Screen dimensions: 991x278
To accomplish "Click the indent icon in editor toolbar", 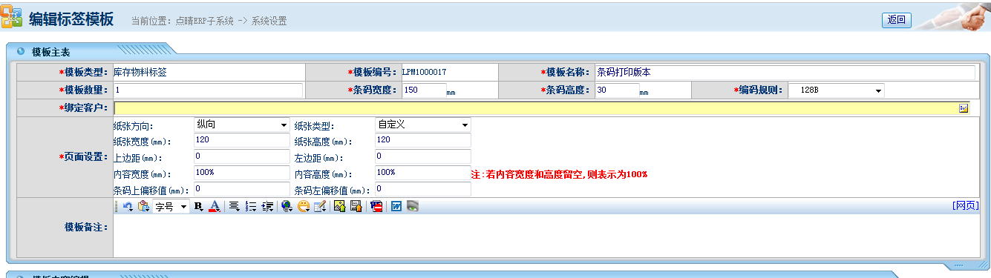I will pyautogui.click(x=267, y=206).
